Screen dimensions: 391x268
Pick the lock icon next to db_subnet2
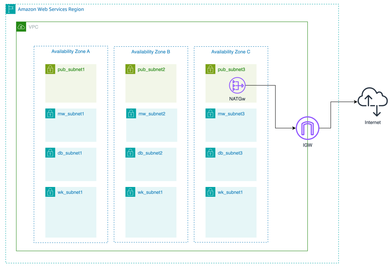130,153
